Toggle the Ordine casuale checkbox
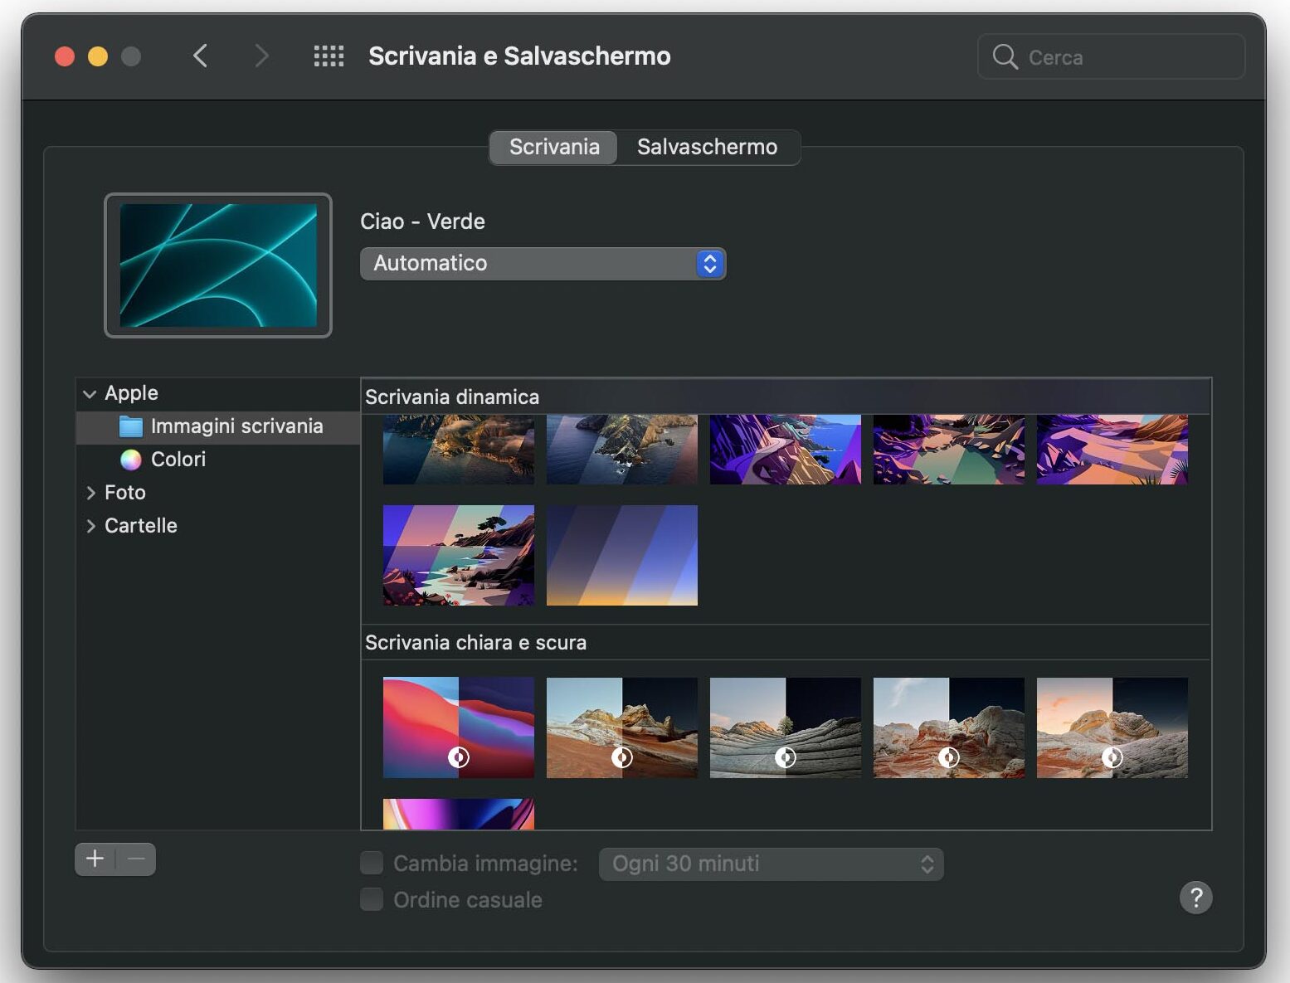The image size is (1290, 983). (372, 900)
